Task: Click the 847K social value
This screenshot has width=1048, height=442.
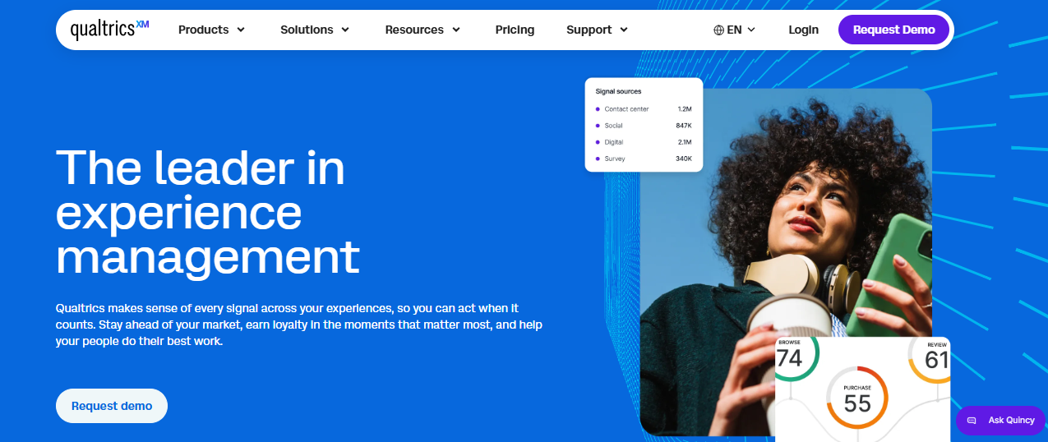Action: pyautogui.click(x=684, y=126)
